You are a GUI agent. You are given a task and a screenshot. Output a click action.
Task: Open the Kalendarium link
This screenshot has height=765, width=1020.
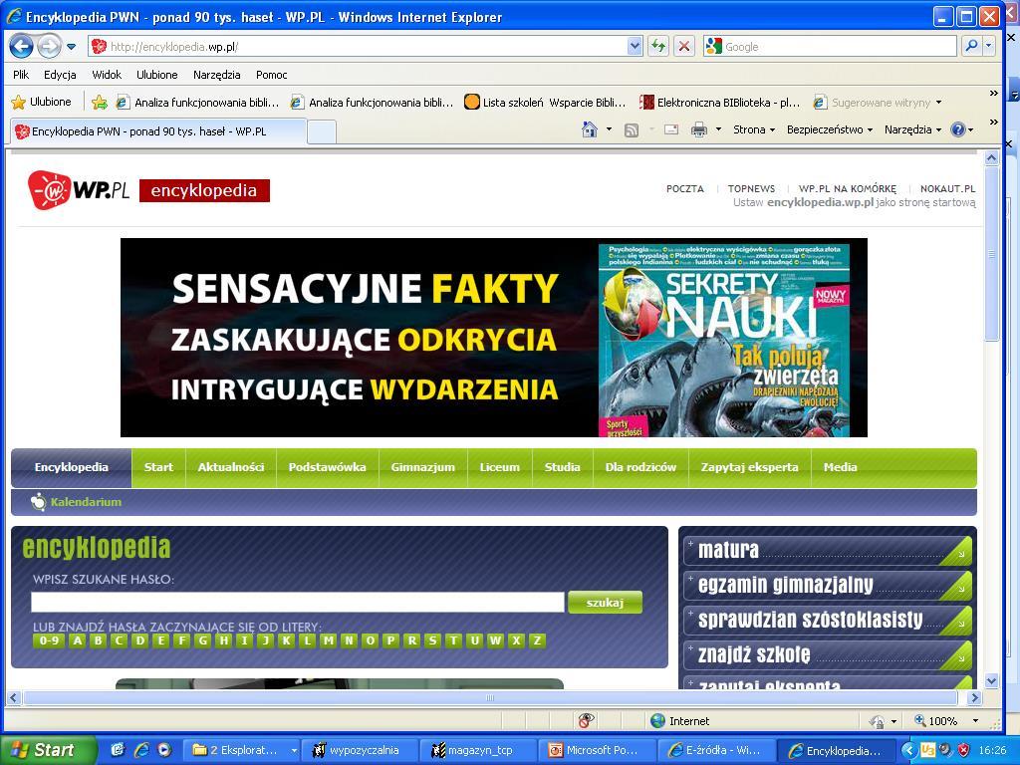pos(86,502)
